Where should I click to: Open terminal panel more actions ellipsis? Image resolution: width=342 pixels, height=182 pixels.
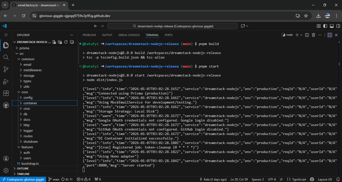pyautogui.click(x=320, y=35)
